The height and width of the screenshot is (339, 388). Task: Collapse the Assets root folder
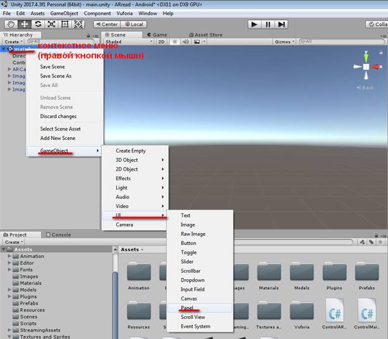[x=4, y=249]
